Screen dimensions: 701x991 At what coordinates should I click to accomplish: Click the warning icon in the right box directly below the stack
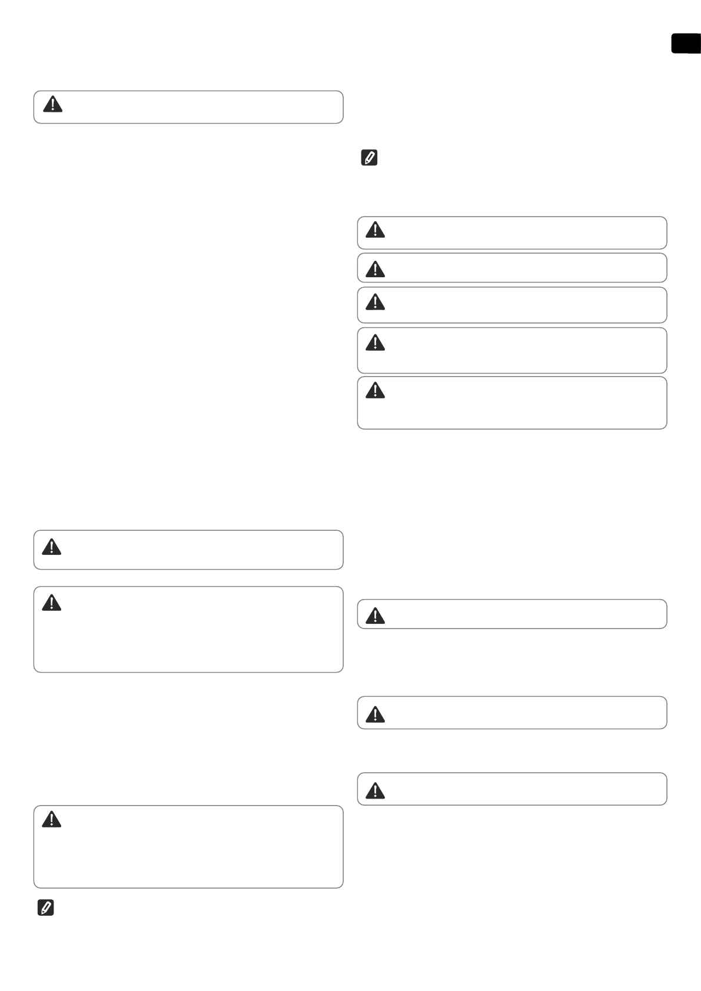tap(375, 616)
